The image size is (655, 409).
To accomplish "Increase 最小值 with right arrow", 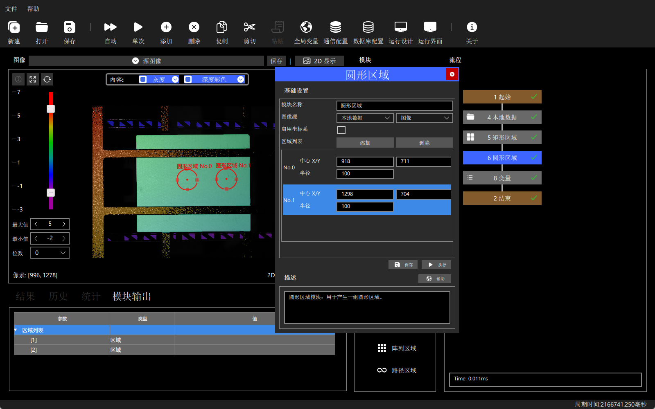I will 64,238.
